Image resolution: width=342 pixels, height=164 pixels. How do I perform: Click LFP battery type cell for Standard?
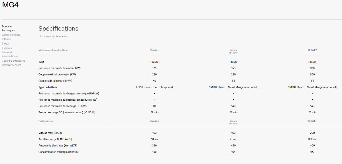tap(154, 87)
